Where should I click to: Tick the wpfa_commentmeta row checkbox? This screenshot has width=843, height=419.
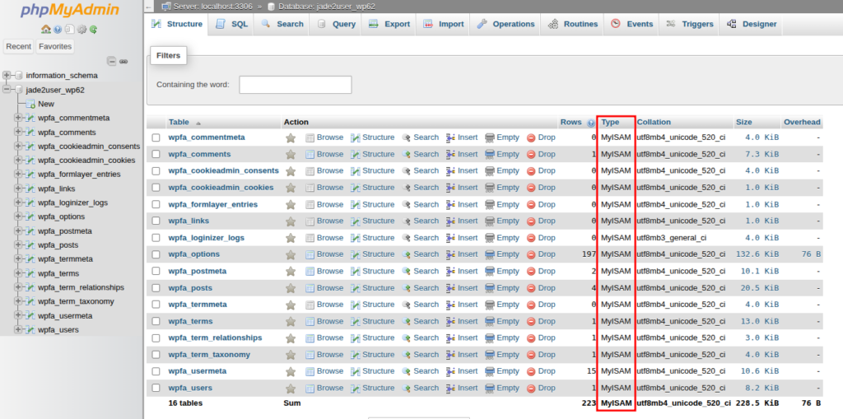156,137
